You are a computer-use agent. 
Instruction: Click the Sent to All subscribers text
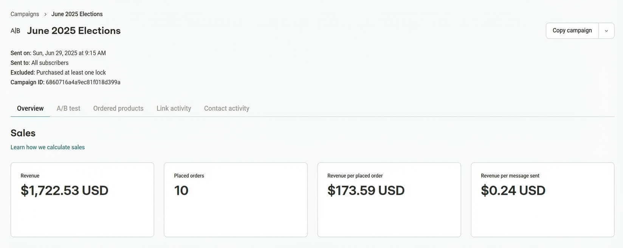coord(39,63)
